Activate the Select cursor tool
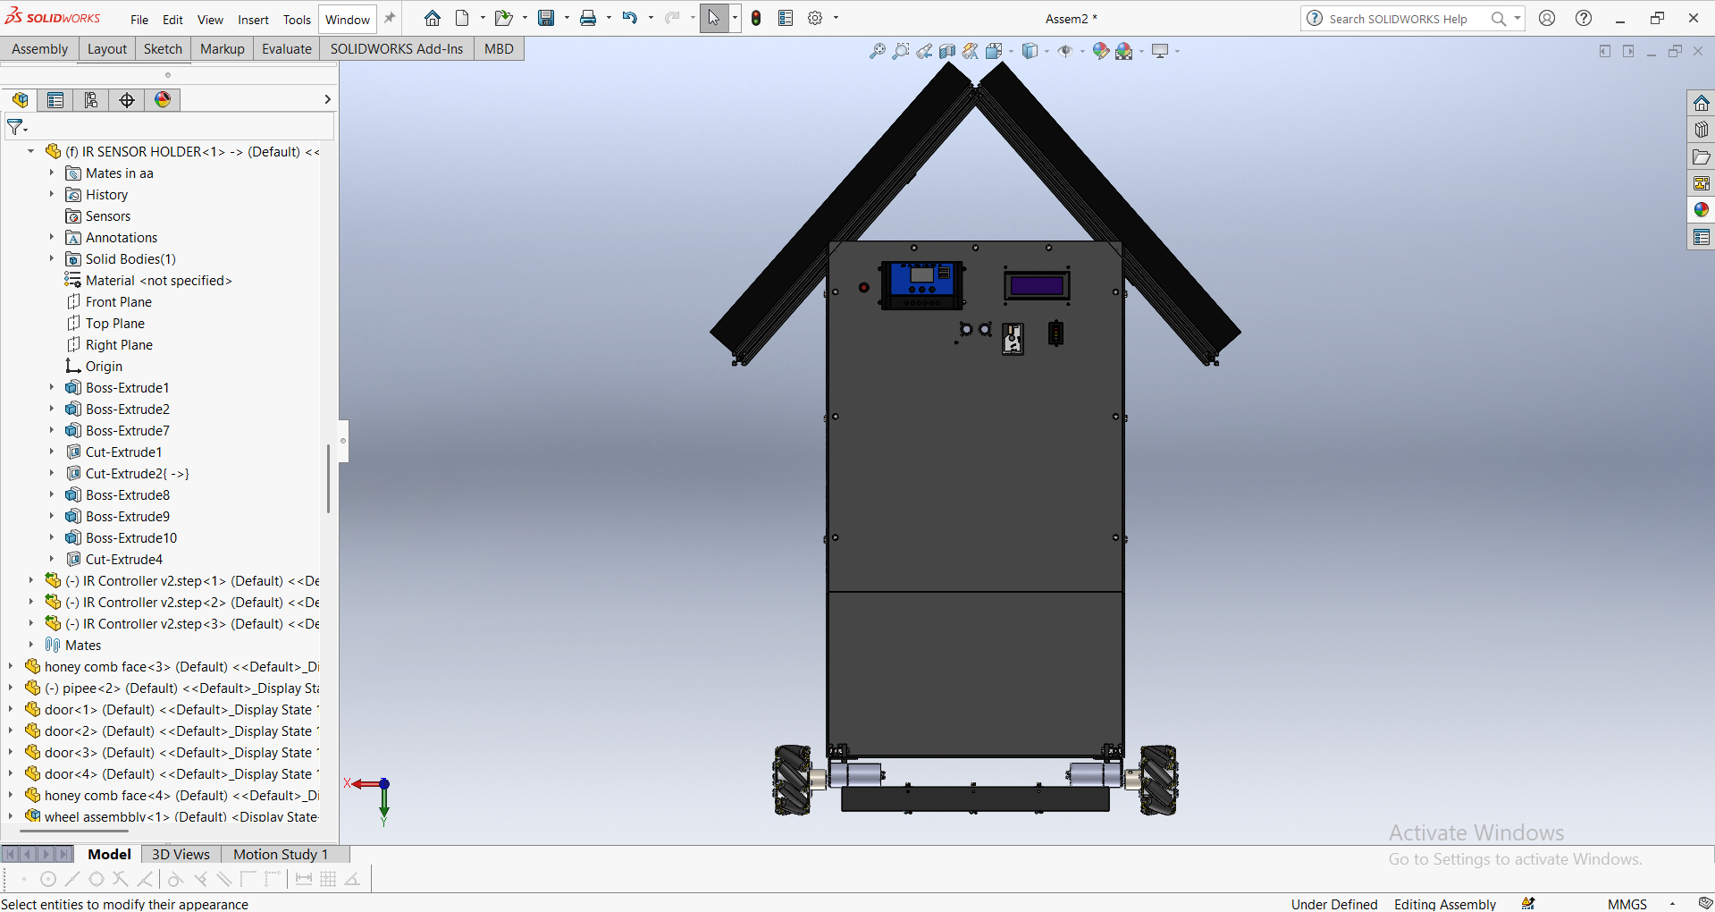Image resolution: width=1715 pixels, height=912 pixels. tap(714, 18)
